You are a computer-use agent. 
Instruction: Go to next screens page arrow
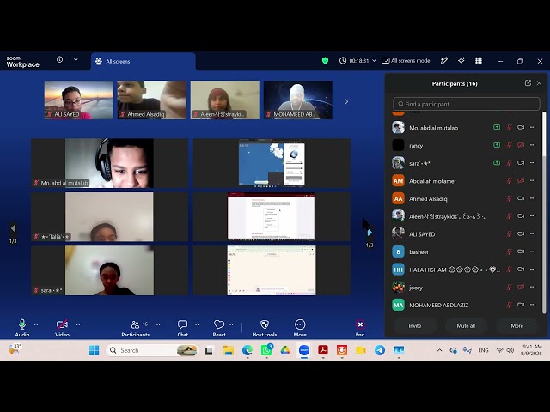coord(370,233)
